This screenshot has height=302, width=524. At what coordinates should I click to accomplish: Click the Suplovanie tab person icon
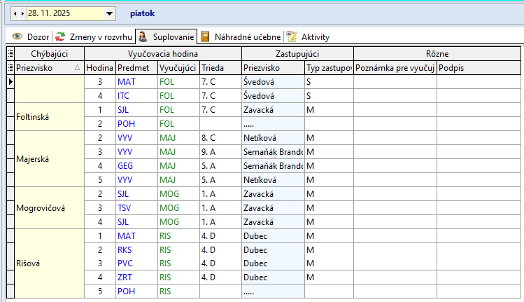(x=142, y=36)
